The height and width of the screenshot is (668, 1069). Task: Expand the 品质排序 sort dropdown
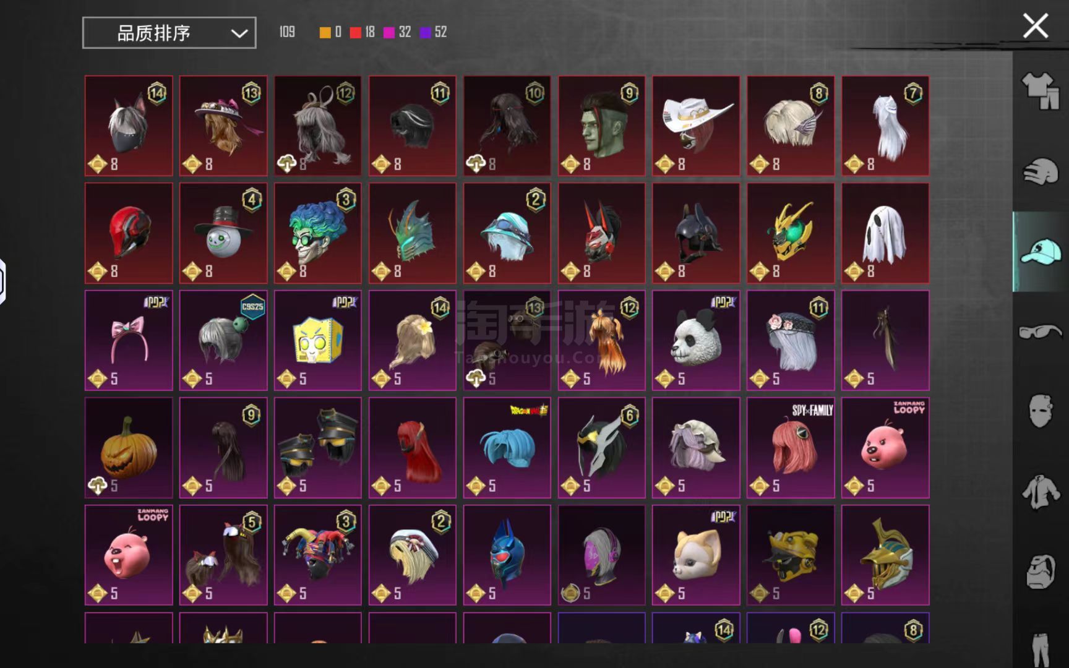point(170,33)
